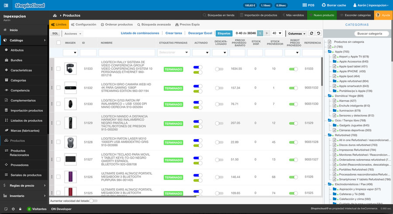The image size is (393, 214).
Task: Open the Descatalogado filter dropdown
Action: [220, 53]
